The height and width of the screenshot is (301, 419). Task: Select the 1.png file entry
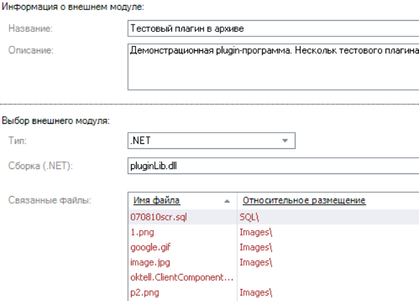click(x=142, y=232)
